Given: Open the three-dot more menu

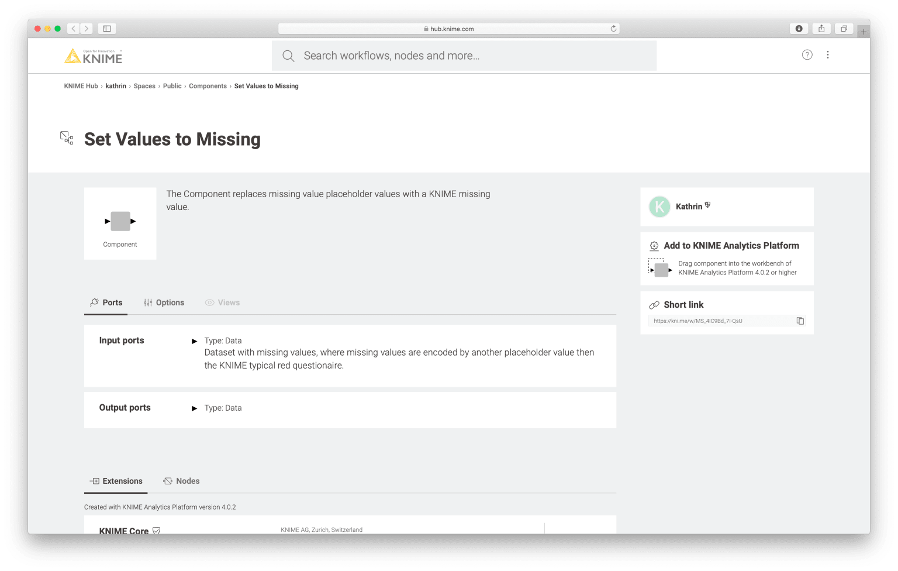Looking at the screenshot, I should pyautogui.click(x=828, y=55).
